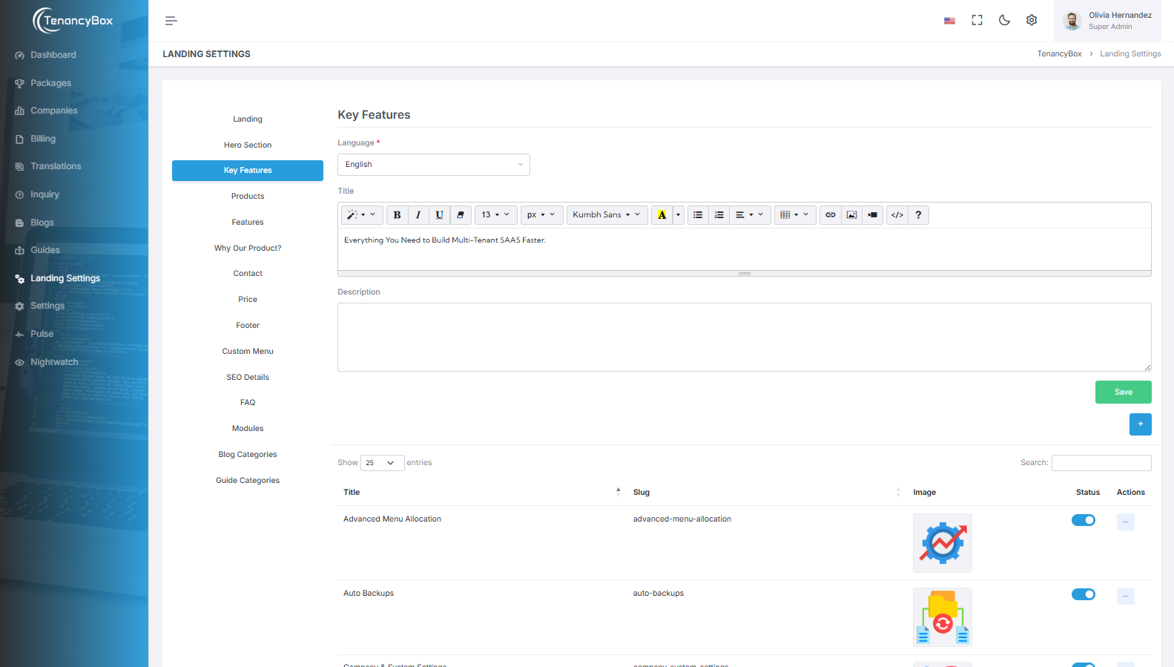Switch to code view in the editor

coord(897,215)
